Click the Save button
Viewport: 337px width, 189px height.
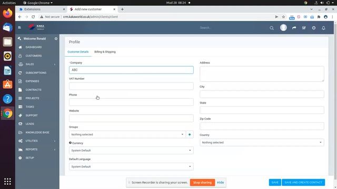[275, 182]
